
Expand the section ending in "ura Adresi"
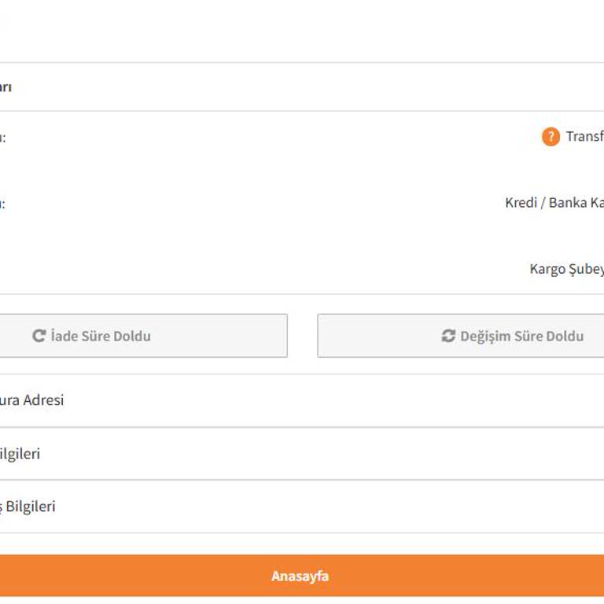(x=31, y=400)
